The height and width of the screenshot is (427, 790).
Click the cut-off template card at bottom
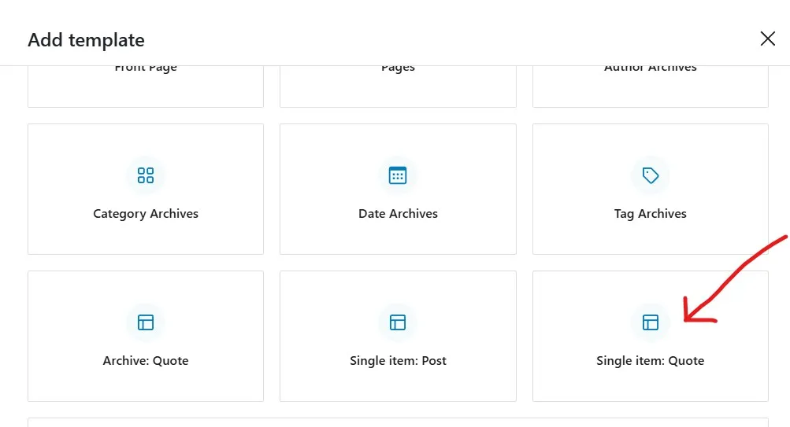coord(398,422)
